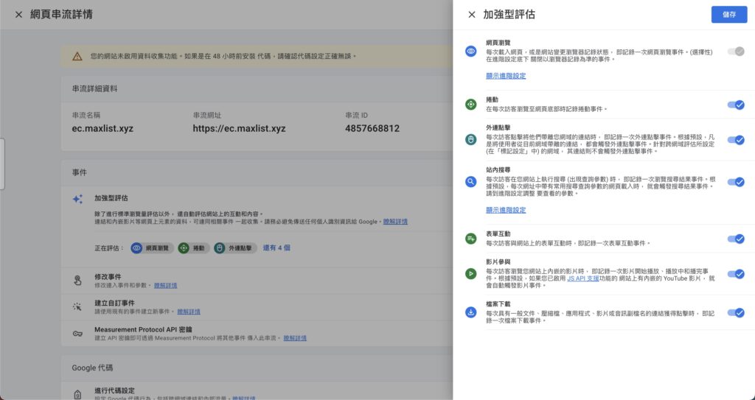Click the 建立自訂事件 icon
The image size is (755, 400).
[77, 306]
